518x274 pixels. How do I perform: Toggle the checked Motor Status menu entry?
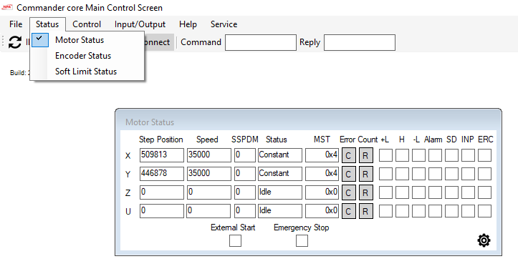87,40
